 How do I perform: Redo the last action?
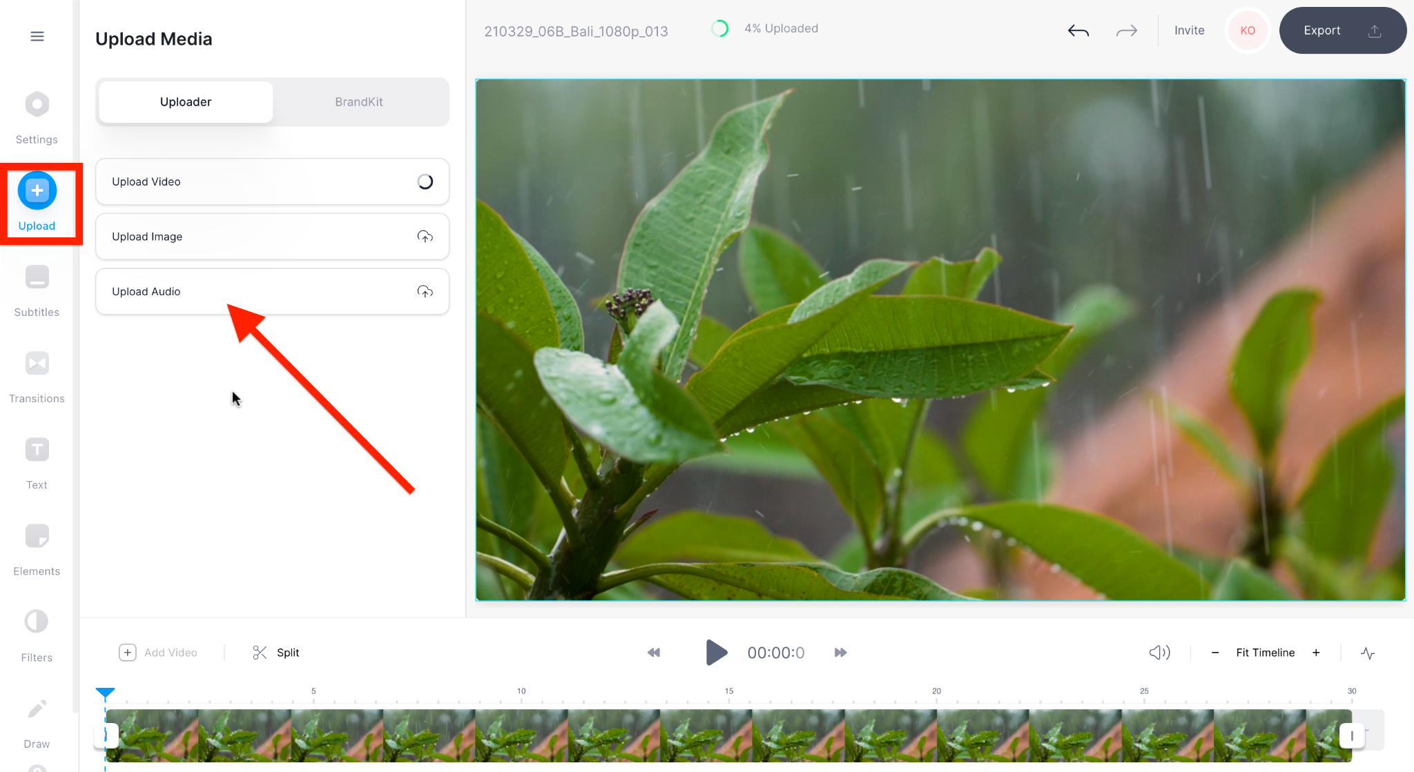click(1127, 30)
